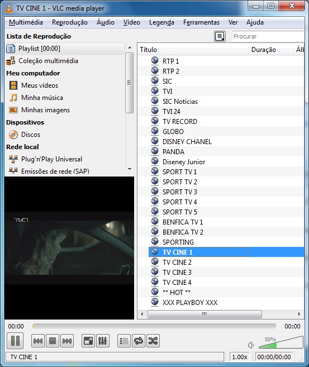Pause playback with the pause button
Viewport: 309px width, 367px height.
(15, 341)
